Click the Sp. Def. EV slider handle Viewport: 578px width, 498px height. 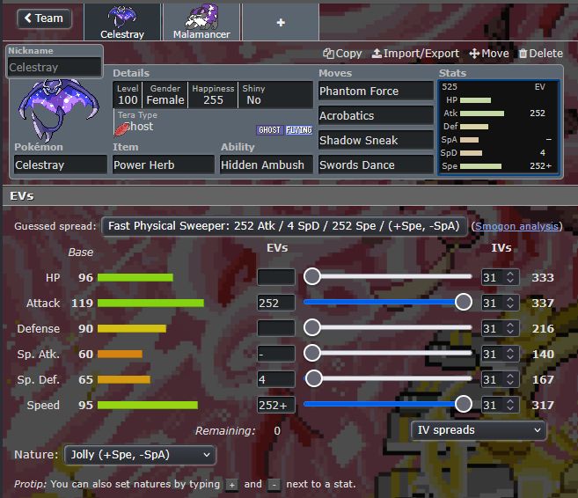314,378
